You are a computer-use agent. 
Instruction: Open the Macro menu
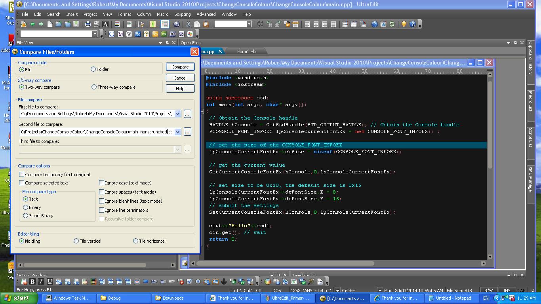[162, 14]
